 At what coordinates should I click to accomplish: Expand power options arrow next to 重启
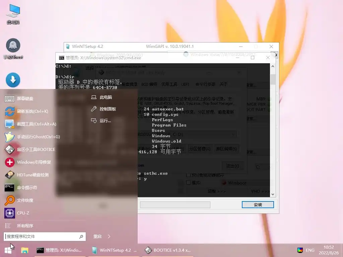pyautogui.click(x=109, y=237)
